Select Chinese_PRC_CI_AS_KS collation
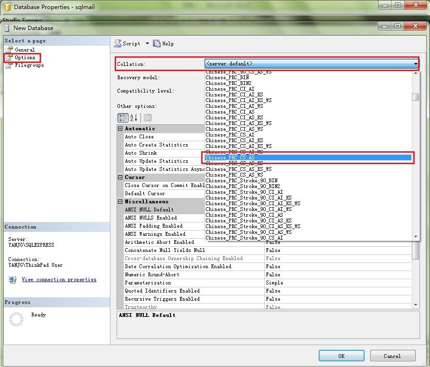The width and height of the screenshot is (430, 367). [x=234, y=118]
